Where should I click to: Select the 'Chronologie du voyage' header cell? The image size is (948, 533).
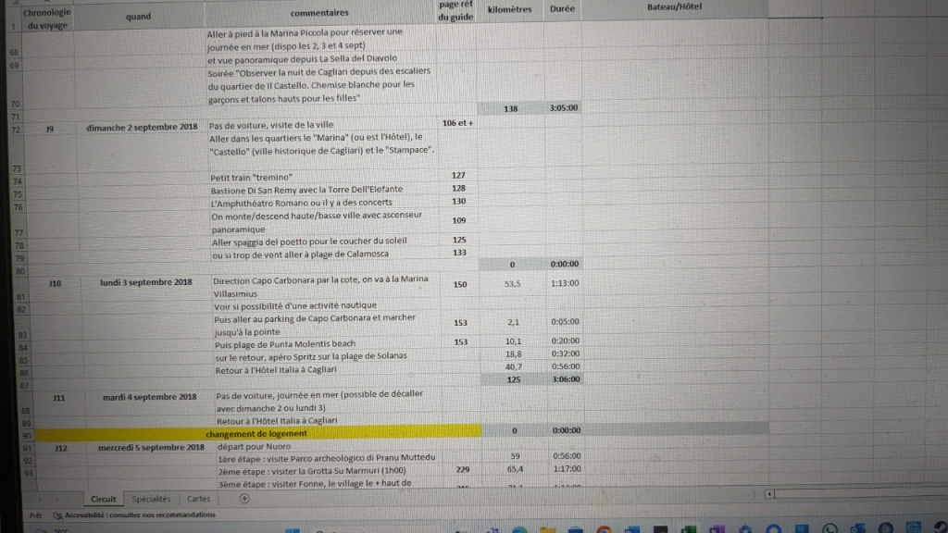[46, 19]
